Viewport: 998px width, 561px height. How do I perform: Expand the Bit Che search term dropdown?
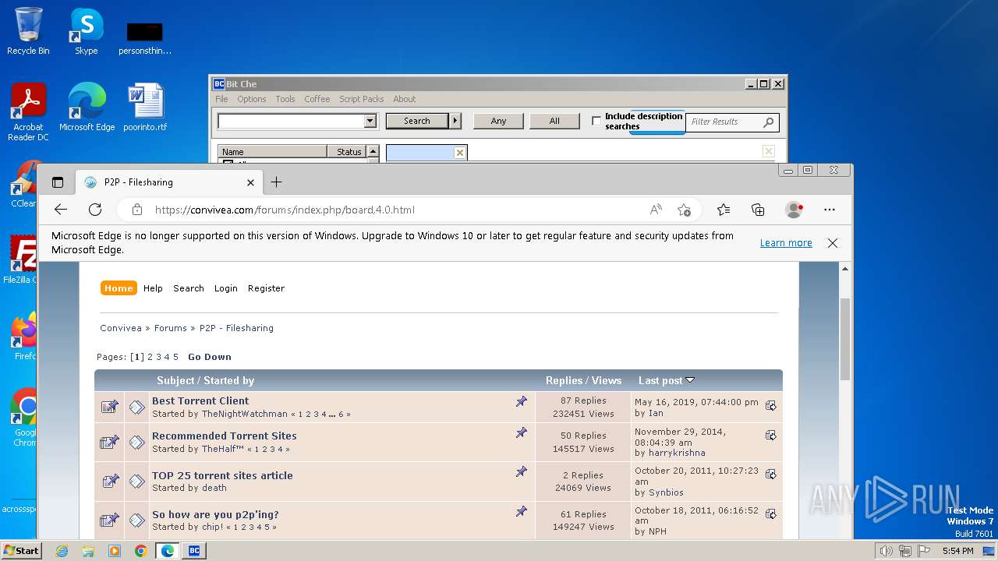pos(370,121)
